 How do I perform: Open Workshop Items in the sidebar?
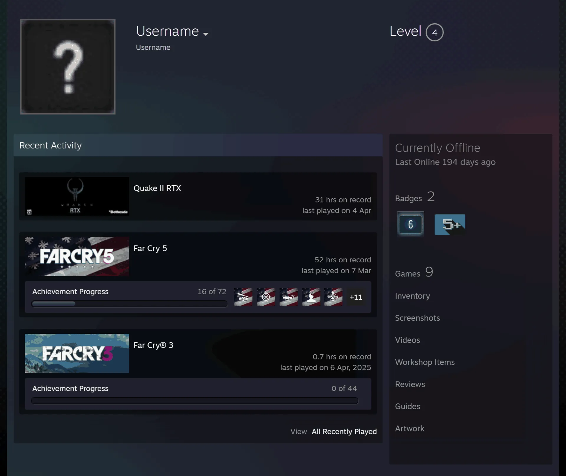(425, 362)
